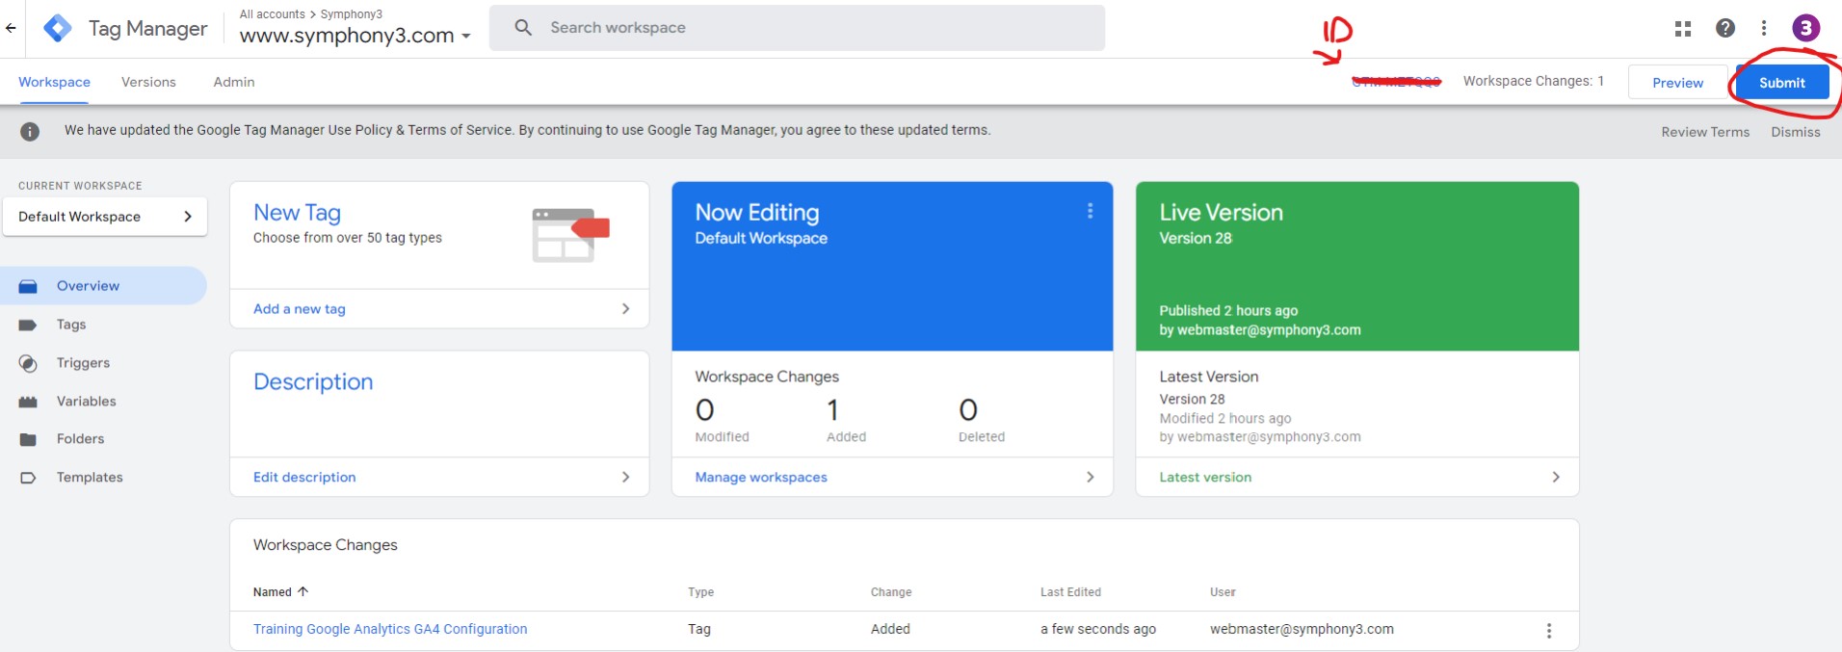The image size is (1842, 652).
Task: Click the Submit button
Action: pos(1781,83)
